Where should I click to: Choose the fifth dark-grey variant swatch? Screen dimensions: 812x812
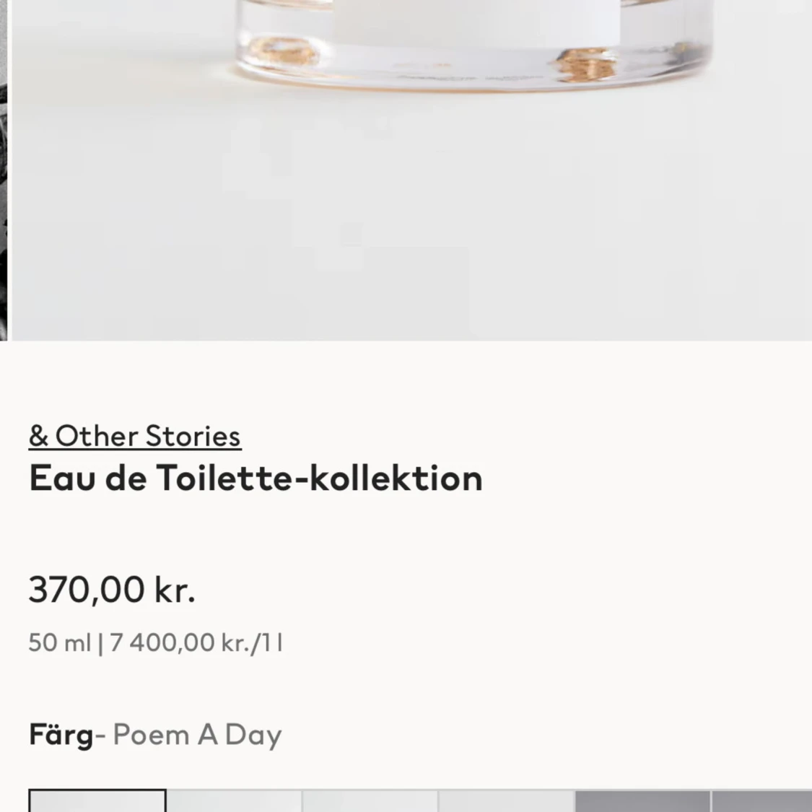tap(642, 801)
